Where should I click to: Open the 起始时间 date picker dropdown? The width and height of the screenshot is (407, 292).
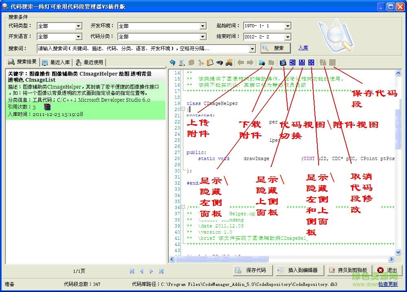(288, 26)
